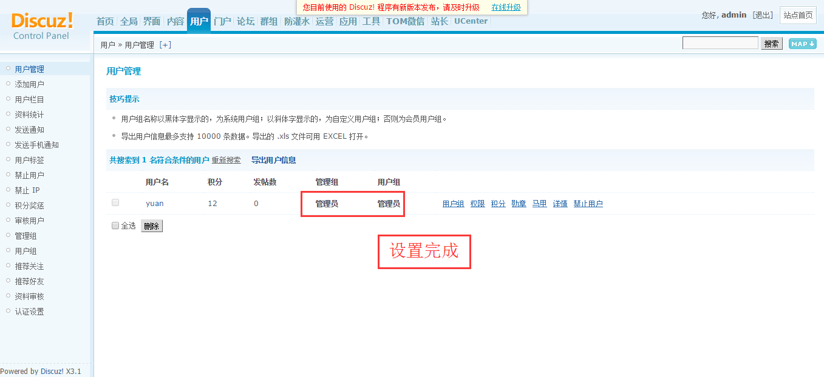Go to the TOM微信 menu tab
Image resolution: width=824 pixels, height=377 pixels.
[405, 21]
